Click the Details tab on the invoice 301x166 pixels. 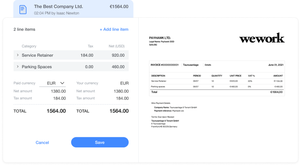coord(208,65)
